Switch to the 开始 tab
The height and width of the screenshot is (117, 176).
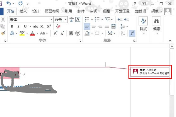(11, 11)
